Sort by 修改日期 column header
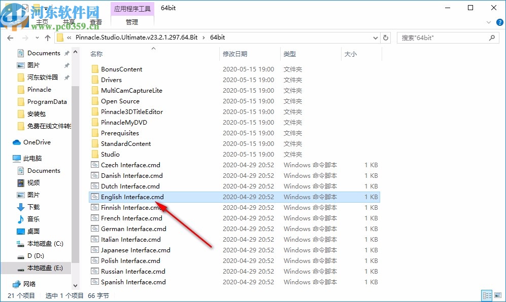 pyautogui.click(x=235, y=54)
